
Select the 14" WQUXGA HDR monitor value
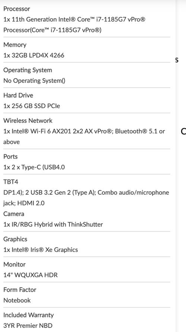tap(31, 275)
